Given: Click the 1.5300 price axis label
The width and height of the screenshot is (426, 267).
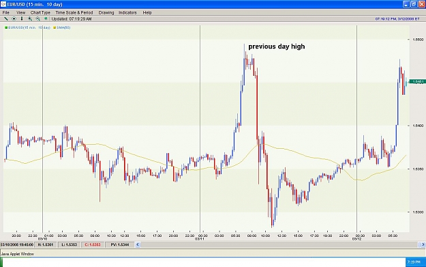Looking at the screenshot, I should click(418, 212).
